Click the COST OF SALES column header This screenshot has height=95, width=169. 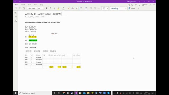click(x=77, y=55)
